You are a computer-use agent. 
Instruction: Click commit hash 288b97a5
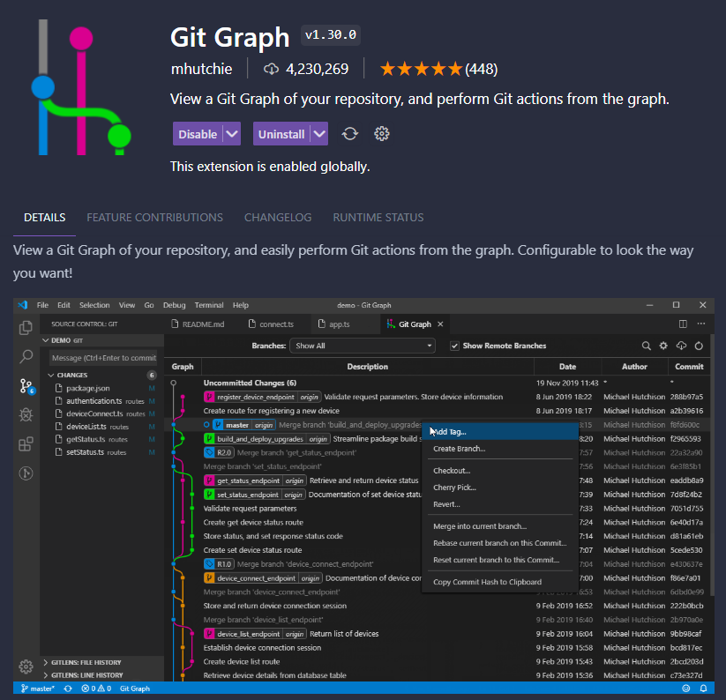[686, 397]
